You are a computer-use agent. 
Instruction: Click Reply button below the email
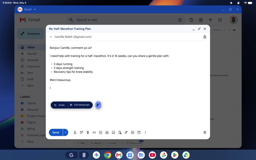point(81,143)
